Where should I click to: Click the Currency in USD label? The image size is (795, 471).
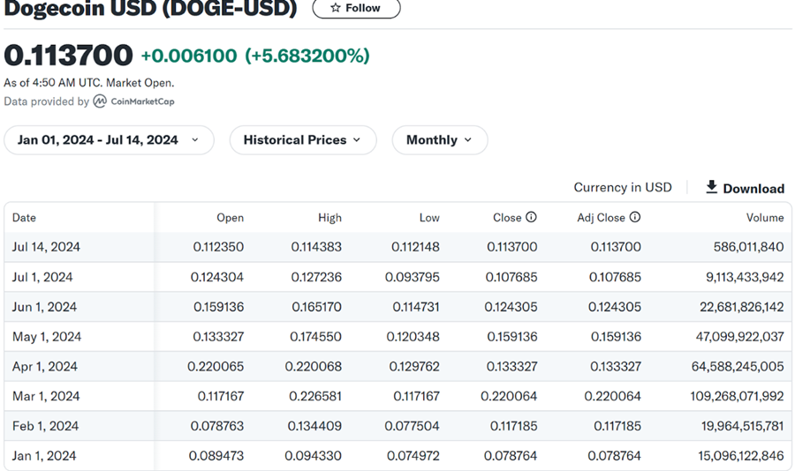click(623, 187)
